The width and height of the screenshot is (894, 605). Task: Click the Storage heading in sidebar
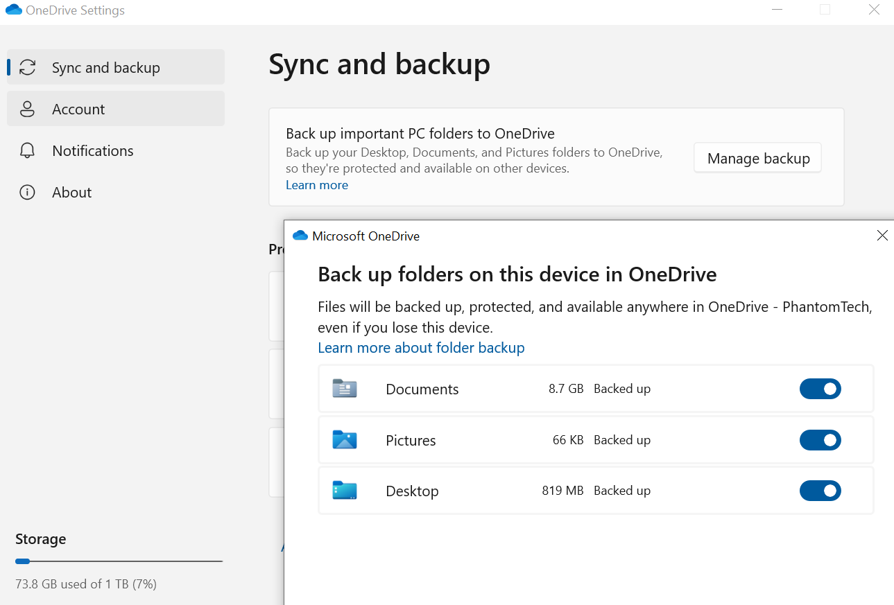[x=41, y=539]
